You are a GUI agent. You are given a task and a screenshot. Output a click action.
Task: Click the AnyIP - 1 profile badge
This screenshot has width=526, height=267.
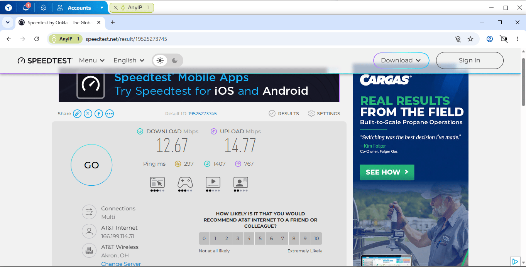66,39
